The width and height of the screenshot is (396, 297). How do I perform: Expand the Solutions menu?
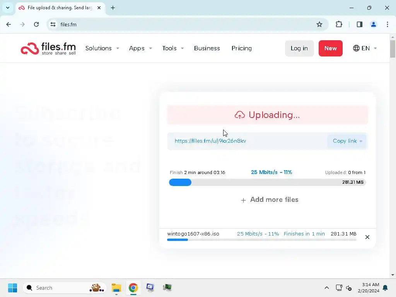pos(102,48)
